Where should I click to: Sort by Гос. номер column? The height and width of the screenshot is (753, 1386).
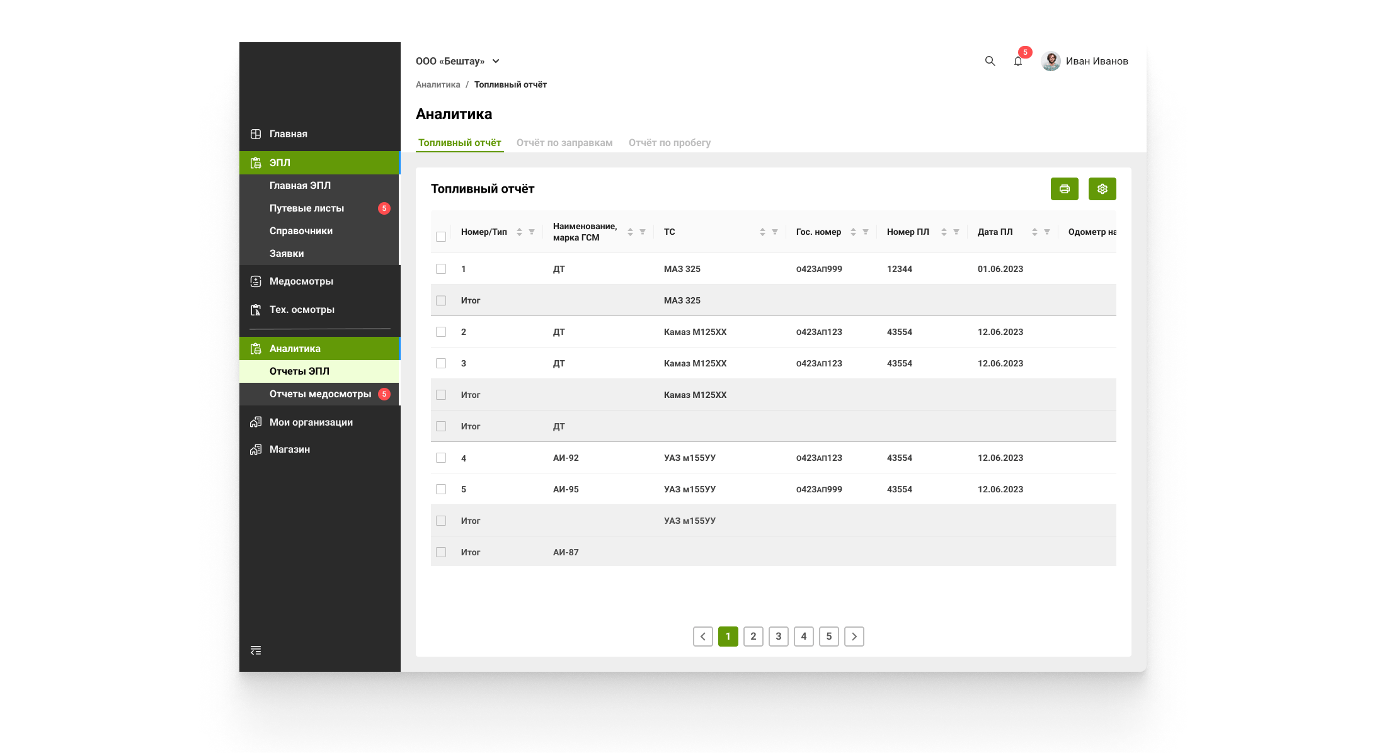tap(853, 232)
